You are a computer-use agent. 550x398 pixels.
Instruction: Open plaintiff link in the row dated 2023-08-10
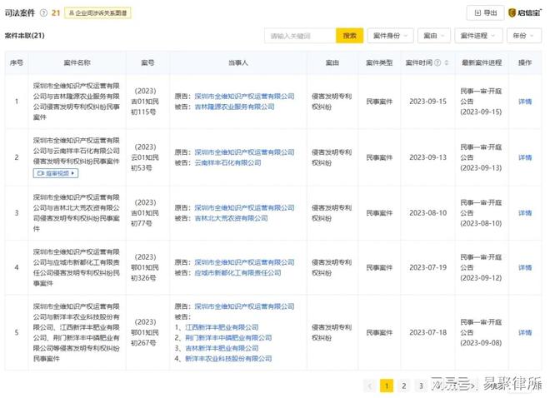(244, 208)
